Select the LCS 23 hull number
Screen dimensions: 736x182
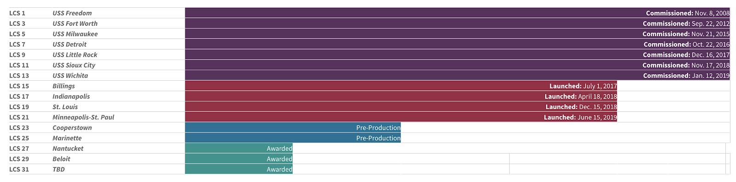19,127
